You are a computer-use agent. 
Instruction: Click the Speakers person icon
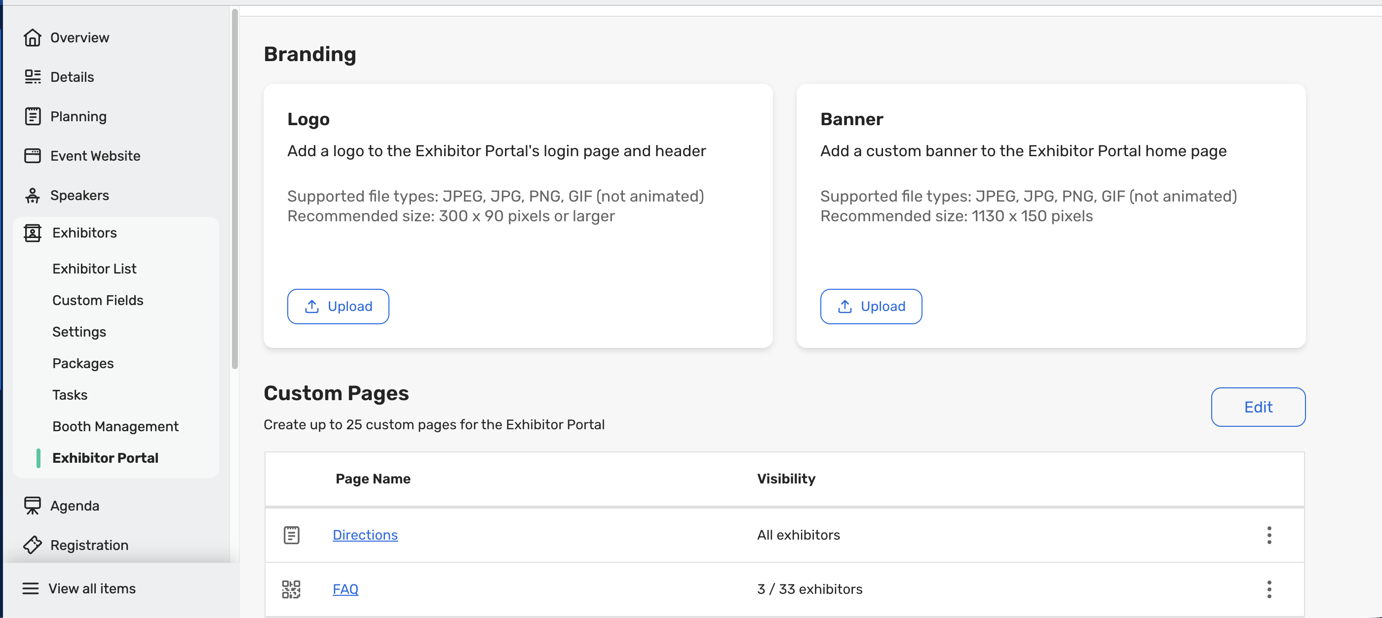click(x=32, y=196)
